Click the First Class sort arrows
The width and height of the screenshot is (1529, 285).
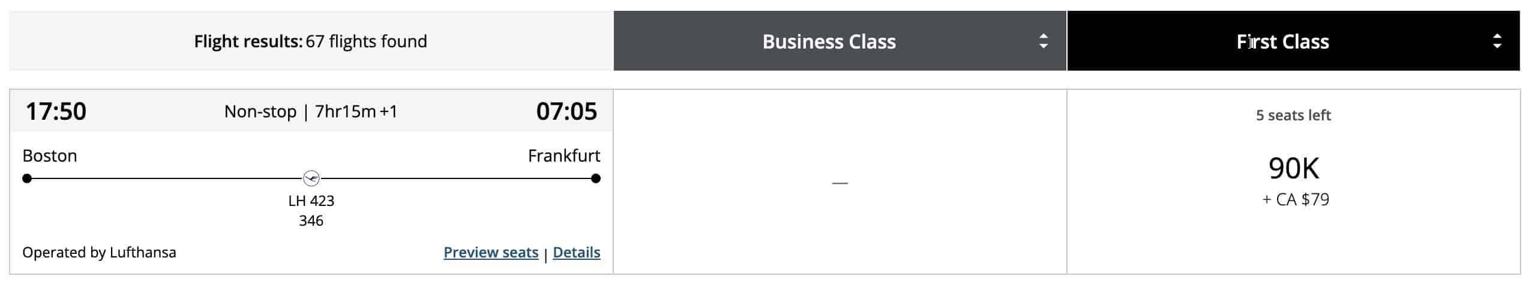(x=1497, y=41)
